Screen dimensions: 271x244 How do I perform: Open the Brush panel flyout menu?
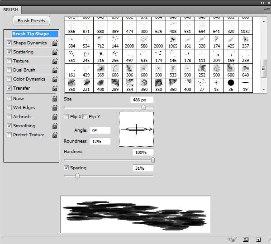pyautogui.click(x=267, y=10)
